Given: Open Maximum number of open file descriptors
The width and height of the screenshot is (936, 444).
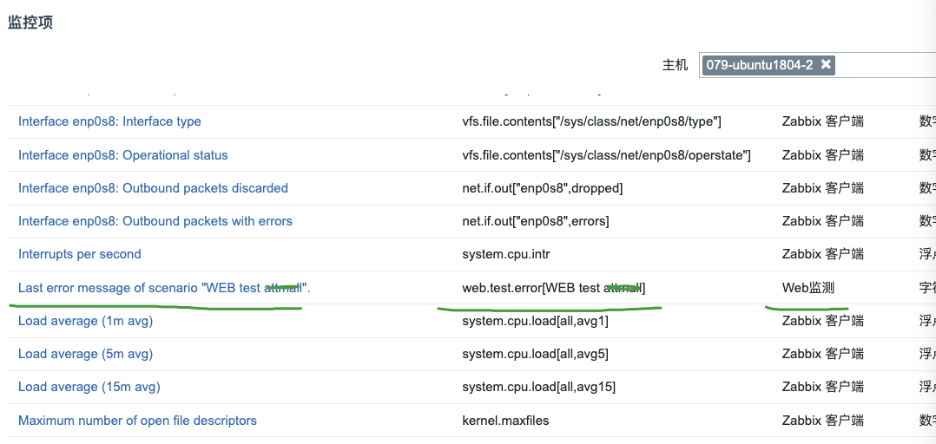Looking at the screenshot, I should 137,421.
